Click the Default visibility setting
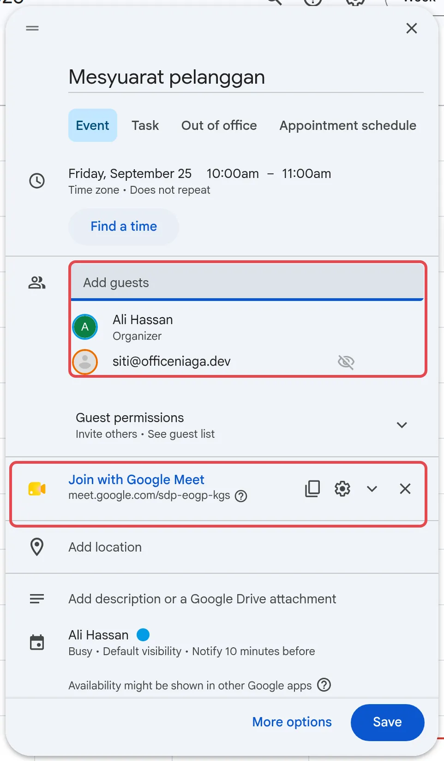This screenshot has width=444, height=761. pos(142,651)
